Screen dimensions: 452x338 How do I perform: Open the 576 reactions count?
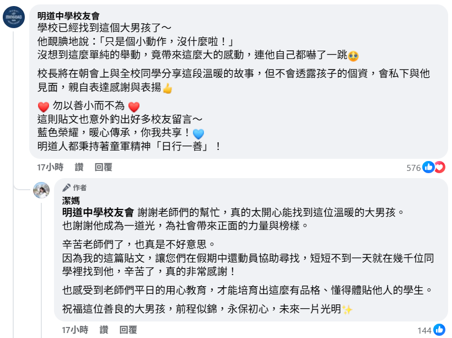tap(413, 168)
